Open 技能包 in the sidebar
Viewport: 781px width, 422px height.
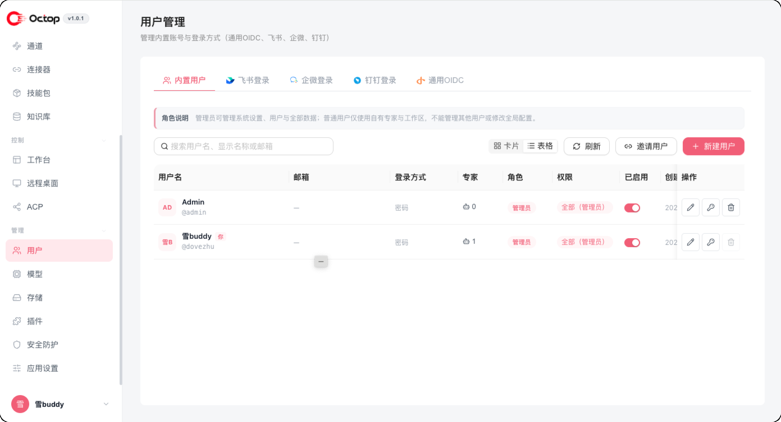pos(59,93)
